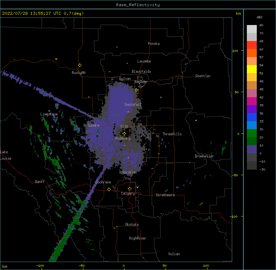Click the yellow station marker near RockyMH
The image size is (276, 270).
[x=80, y=65]
